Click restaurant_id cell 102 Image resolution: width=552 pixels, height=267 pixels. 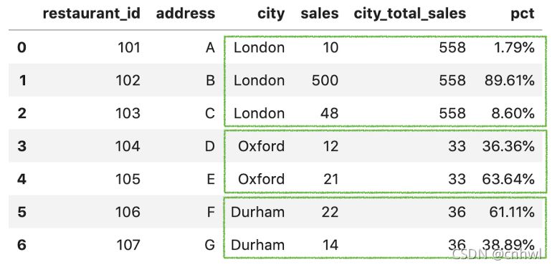[128, 80]
